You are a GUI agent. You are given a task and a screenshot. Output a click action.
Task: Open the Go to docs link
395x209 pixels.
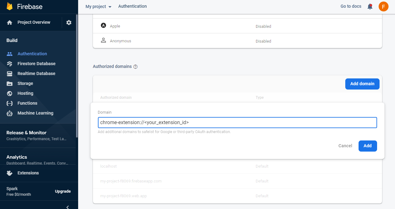tap(351, 6)
